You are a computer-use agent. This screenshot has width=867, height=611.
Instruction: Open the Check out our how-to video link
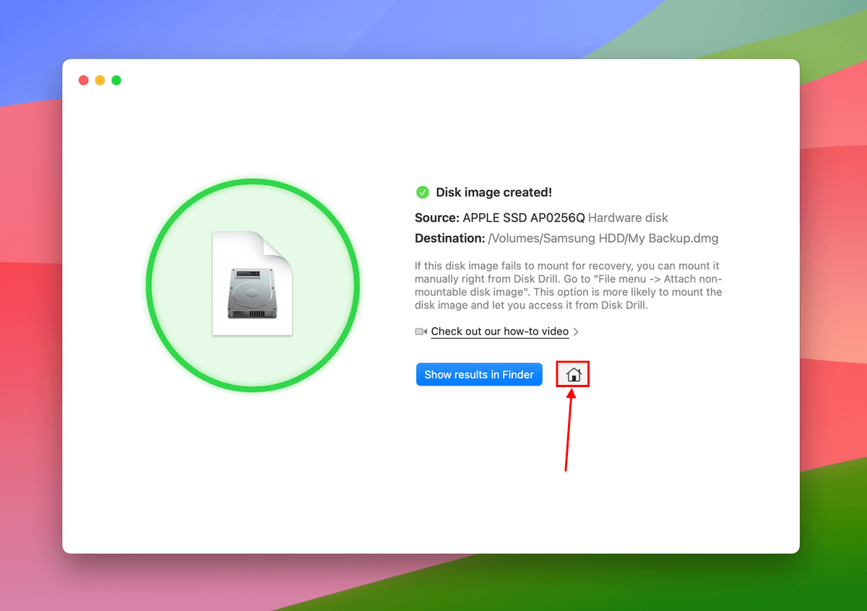pyautogui.click(x=499, y=331)
